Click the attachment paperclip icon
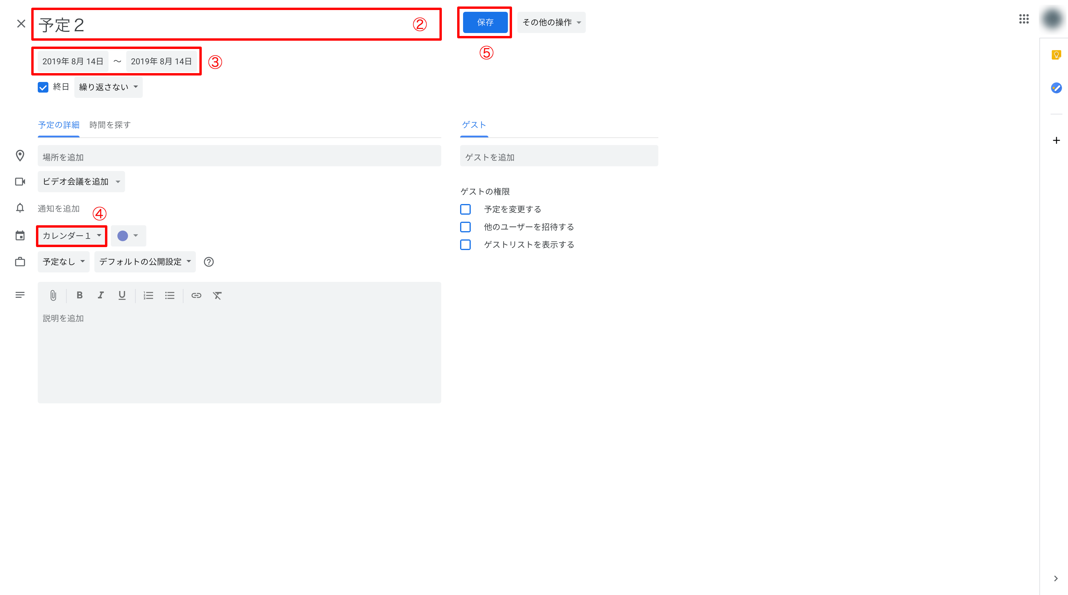The width and height of the screenshot is (1068, 595). click(x=53, y=295)
